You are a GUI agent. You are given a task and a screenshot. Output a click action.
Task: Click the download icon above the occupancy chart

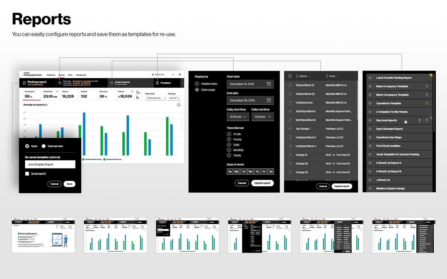click(179, 105)
